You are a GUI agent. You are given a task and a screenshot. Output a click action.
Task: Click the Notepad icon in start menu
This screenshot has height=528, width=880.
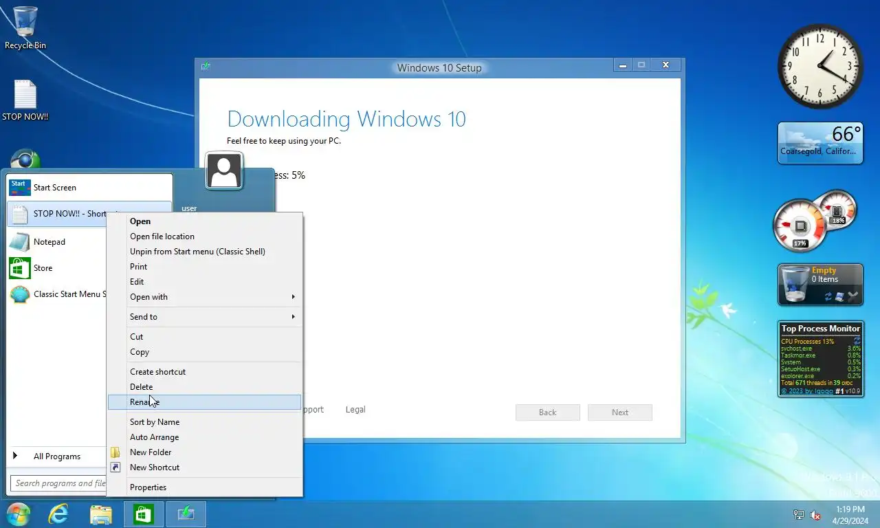click(19, 242)
